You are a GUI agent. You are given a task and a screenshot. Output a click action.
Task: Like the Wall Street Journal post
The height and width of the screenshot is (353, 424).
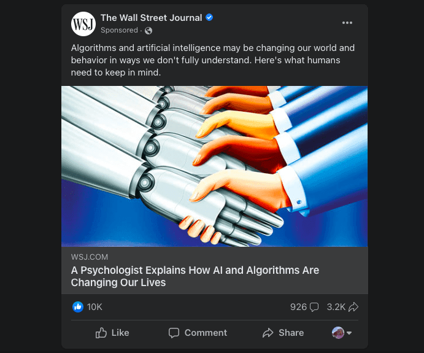coord(112,333)
